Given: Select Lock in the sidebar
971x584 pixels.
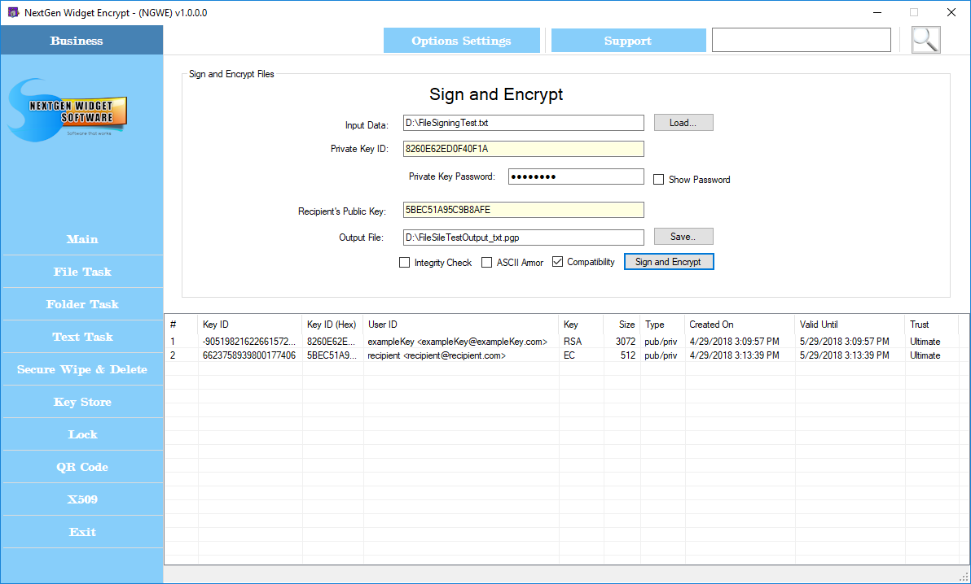Looking at the screenshot, I should pos(82,434).
